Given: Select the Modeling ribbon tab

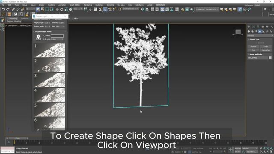Looking at the screenshot, I should (13, 18).
